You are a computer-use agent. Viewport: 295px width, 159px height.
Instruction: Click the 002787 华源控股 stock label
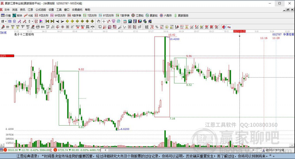(283, 34)
